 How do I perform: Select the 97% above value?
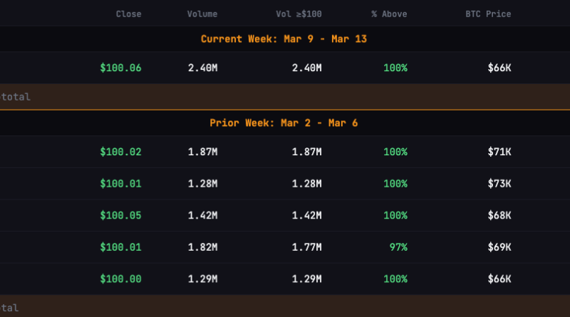pos(398,247)
